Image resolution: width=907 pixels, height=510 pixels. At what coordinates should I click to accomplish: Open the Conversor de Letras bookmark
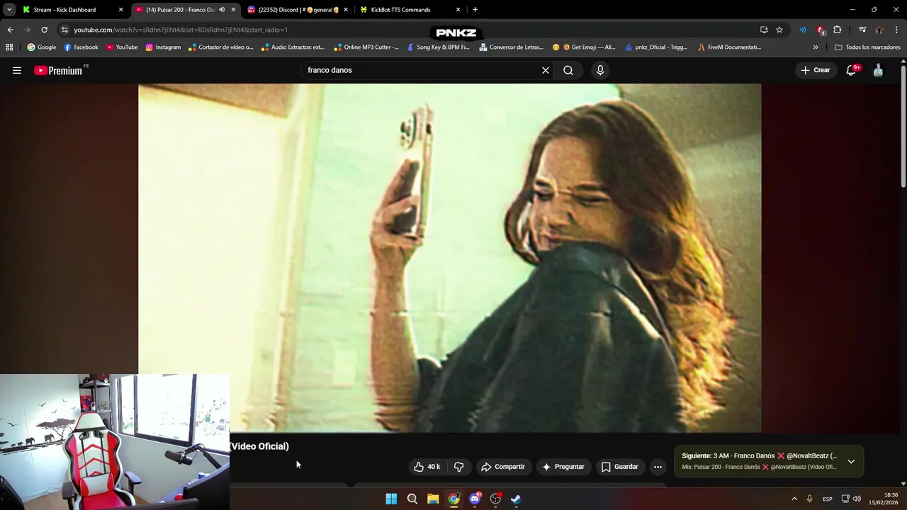tap(511, 47)
